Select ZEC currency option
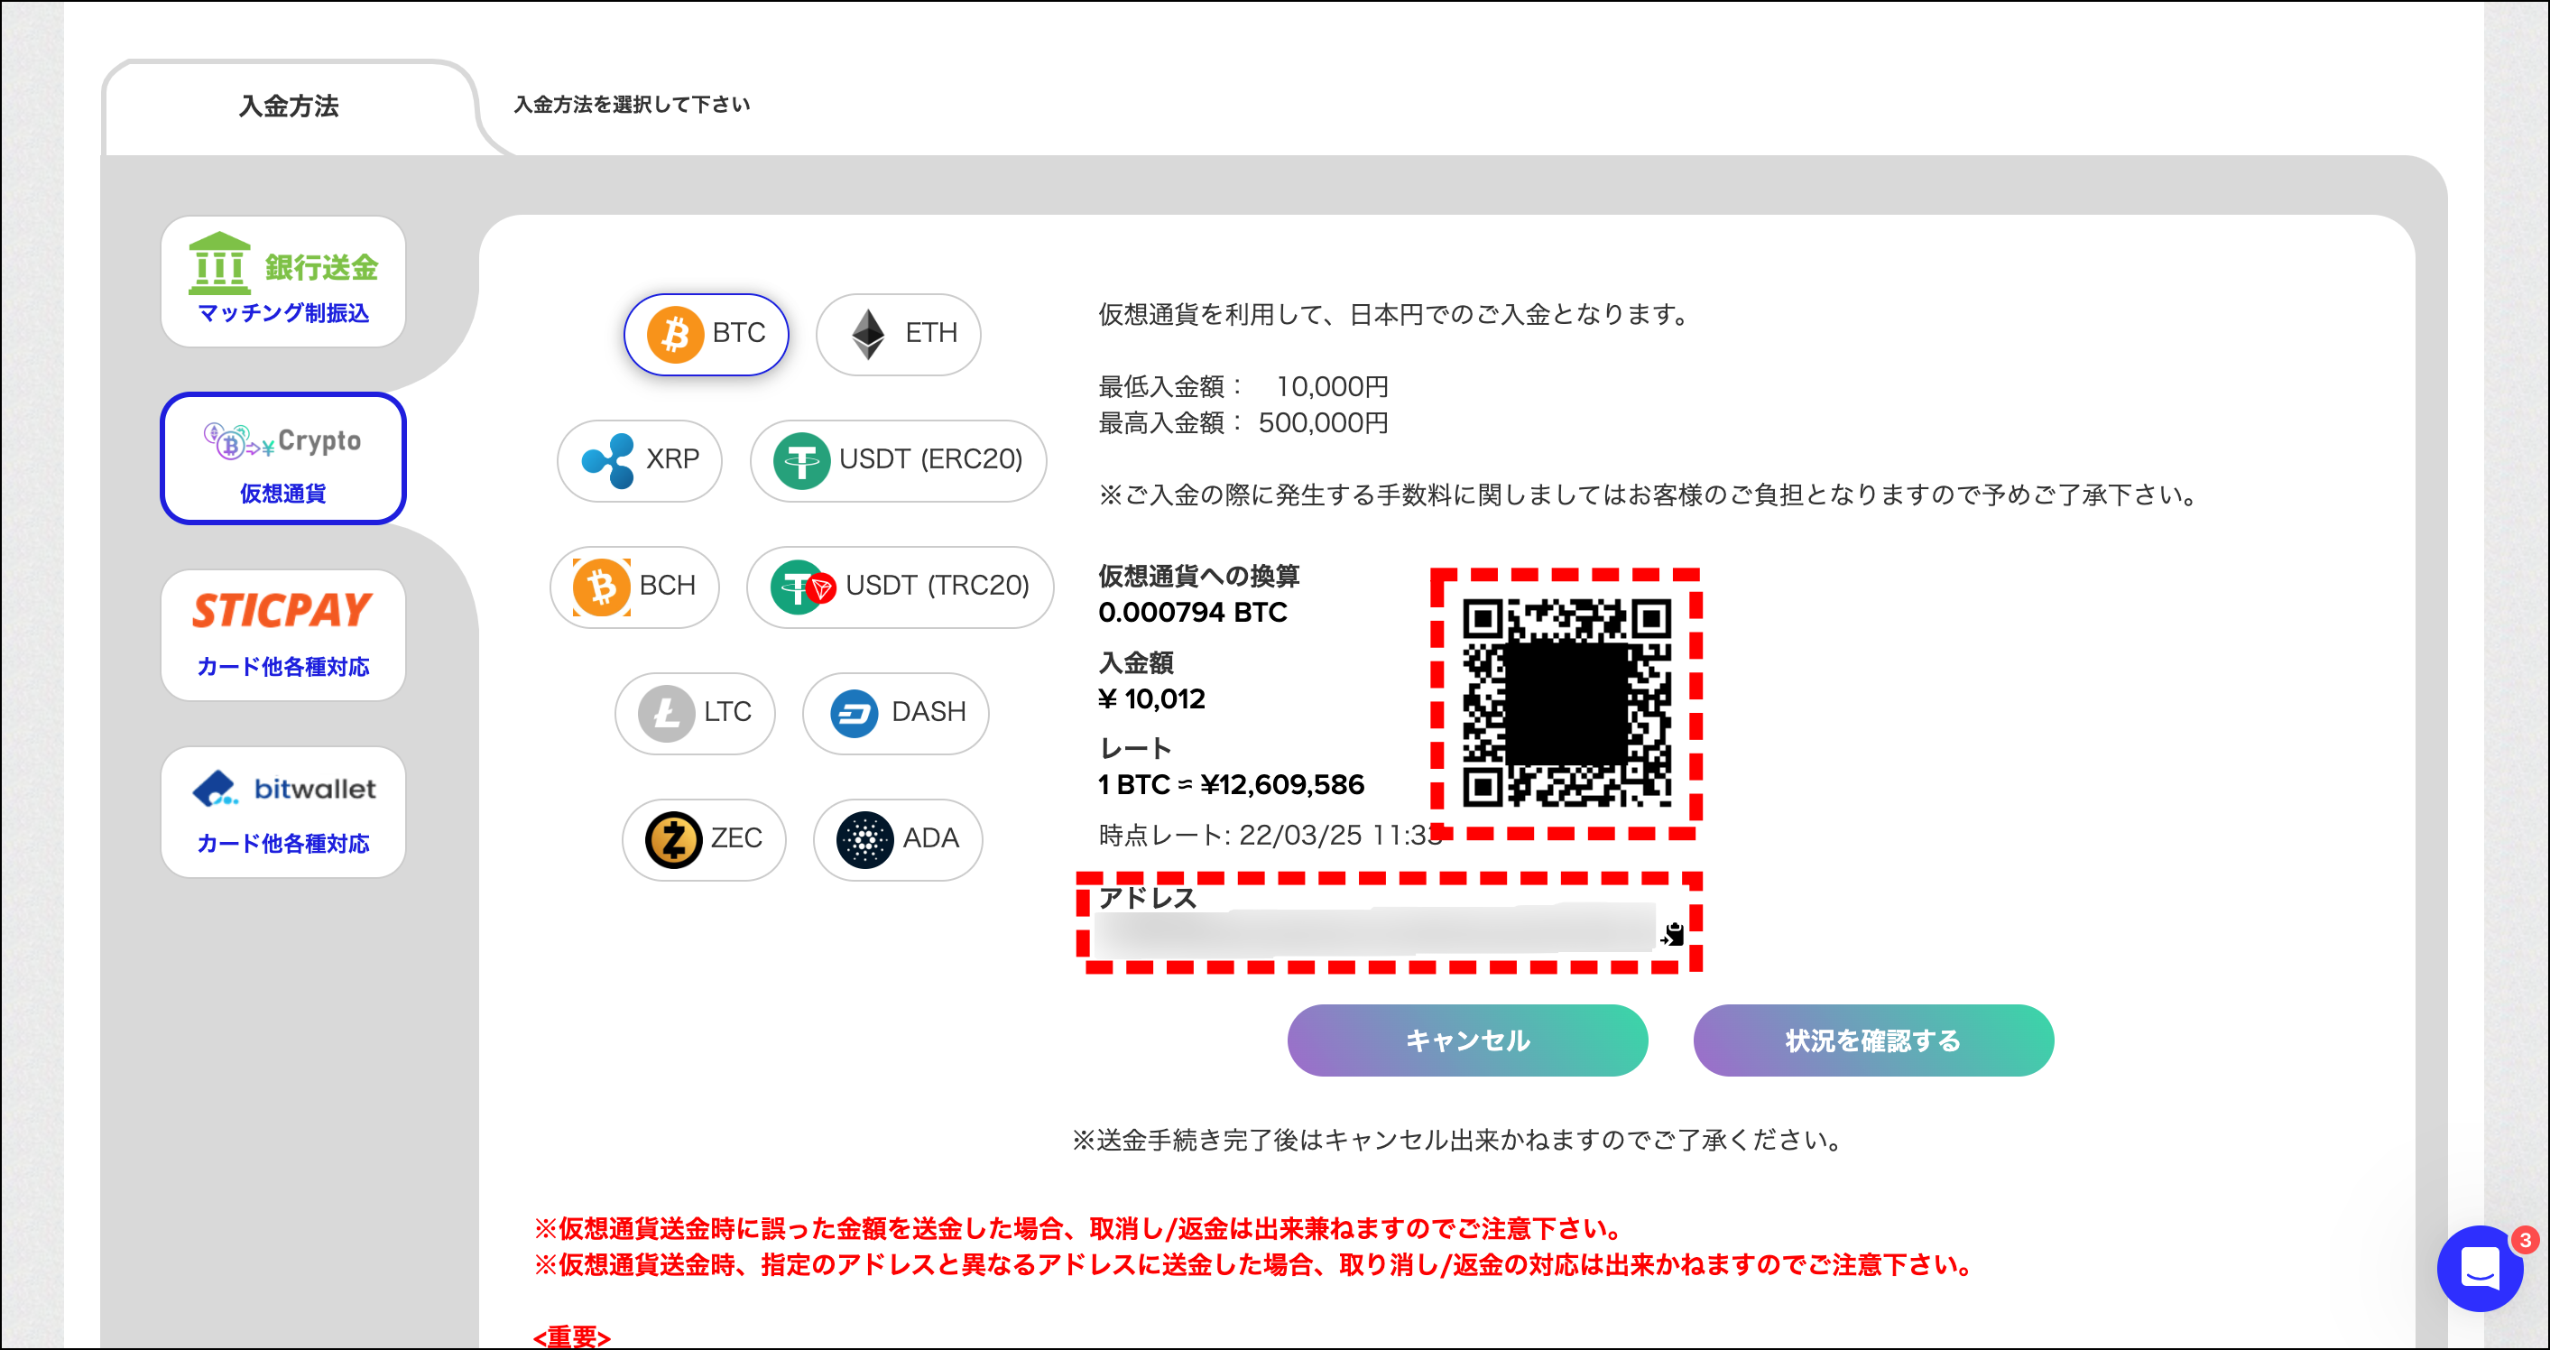This screenshot has width=2550, height=1350. point(704,839)
